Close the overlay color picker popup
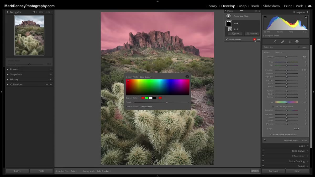The image size is (315, 177). pyautogui.click(x=187, y=77)
